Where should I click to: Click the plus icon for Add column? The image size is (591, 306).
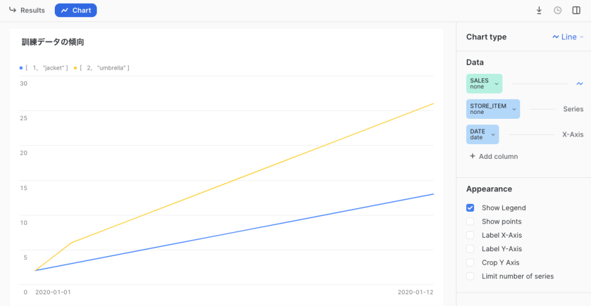(472, 156)
